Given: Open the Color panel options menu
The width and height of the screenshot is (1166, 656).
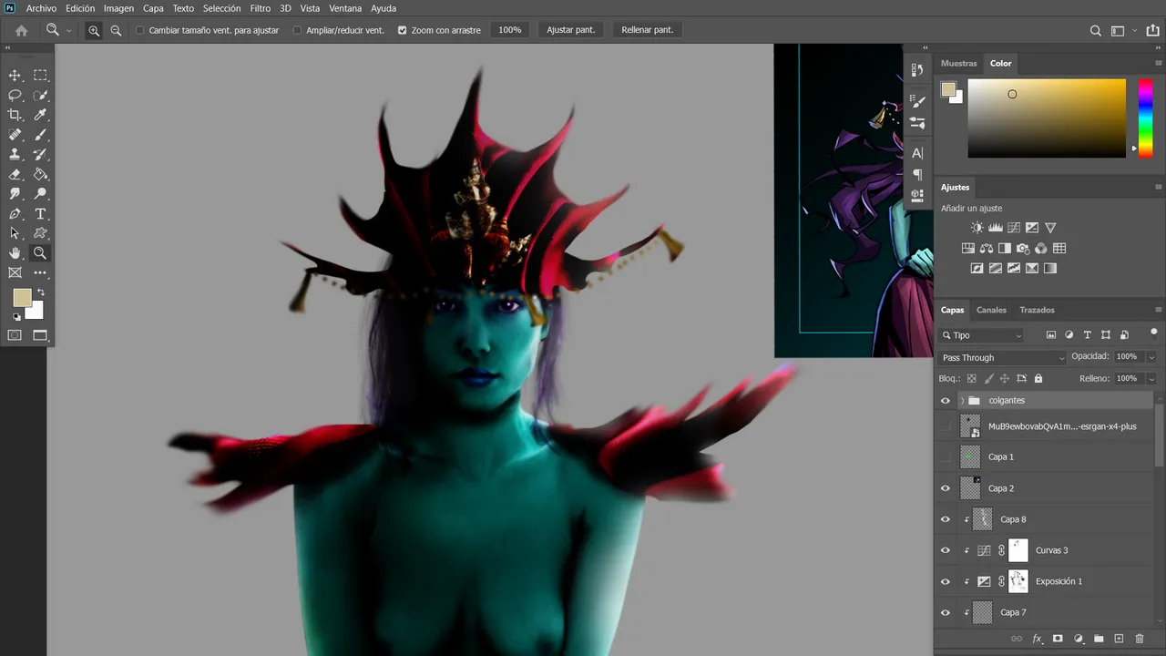Looking at the screenshot, I should click(x=1158, y=63).
